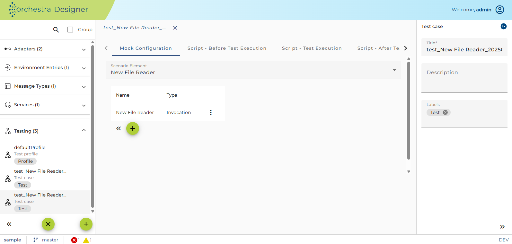Image resolution: width=512 pixels, height=244 pixels.
Task: Click the Test chip of the selected test case
Action: click(22, 209)
